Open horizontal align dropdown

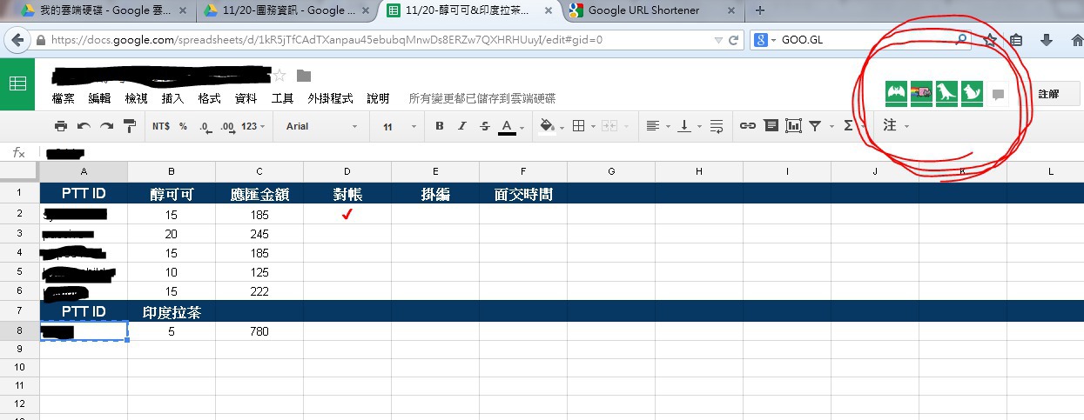coord(656,126)
